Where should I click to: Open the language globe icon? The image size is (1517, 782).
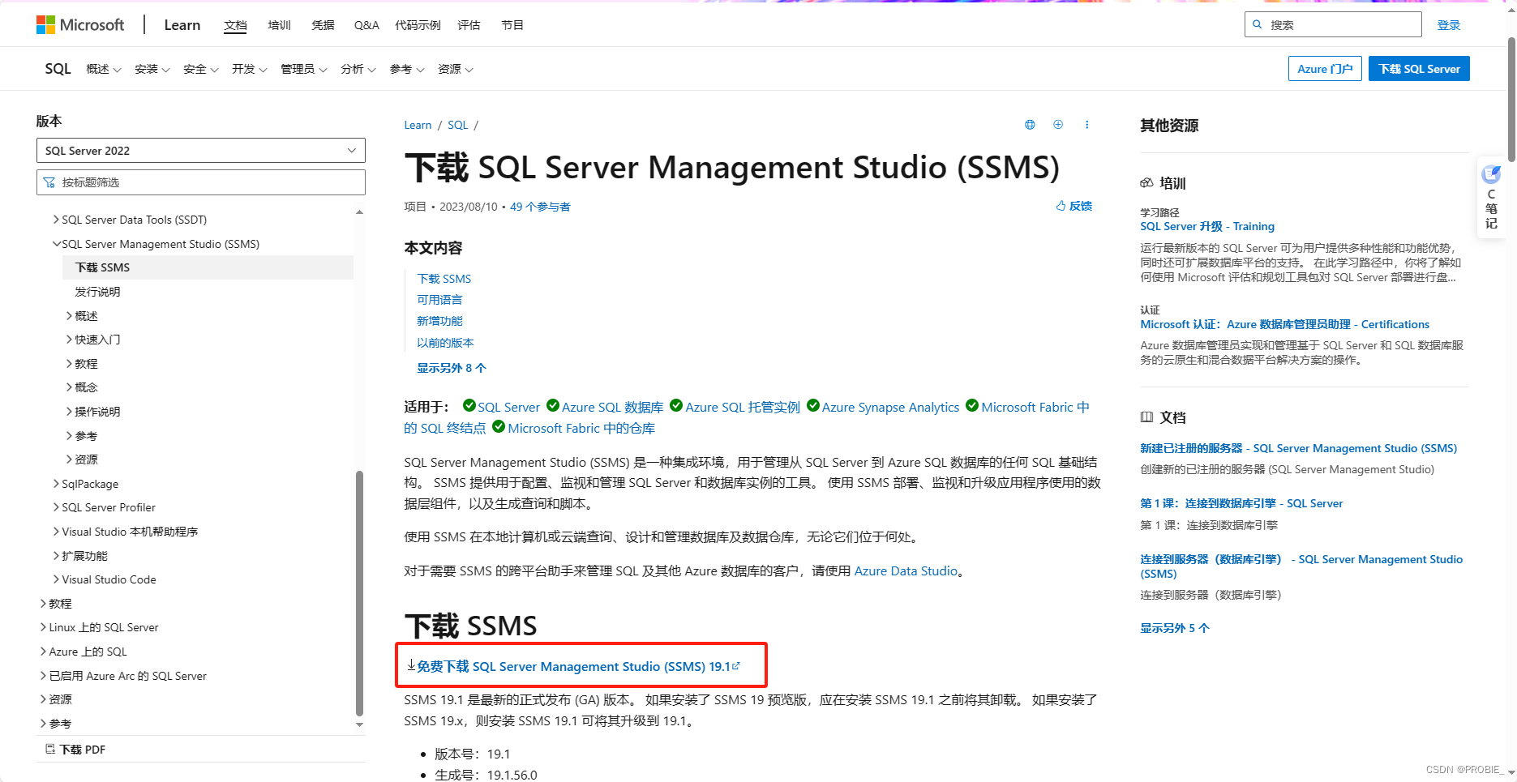1030,125
